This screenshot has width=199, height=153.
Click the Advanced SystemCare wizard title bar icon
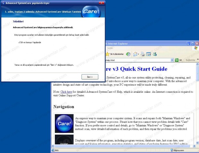[4, 3]
